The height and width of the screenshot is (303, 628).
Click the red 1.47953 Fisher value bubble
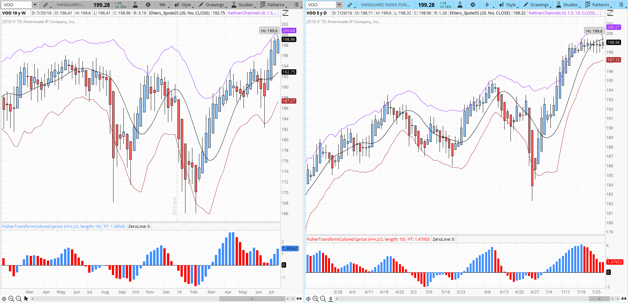[614, 262]
